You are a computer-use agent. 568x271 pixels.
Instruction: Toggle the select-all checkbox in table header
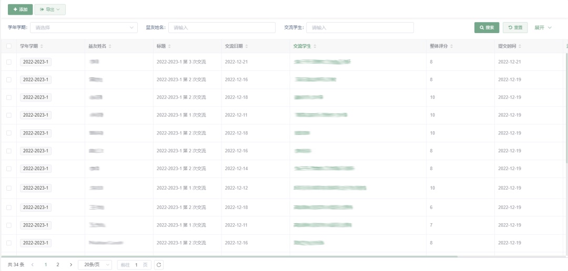pyautogui.click(x=8, y=46)
